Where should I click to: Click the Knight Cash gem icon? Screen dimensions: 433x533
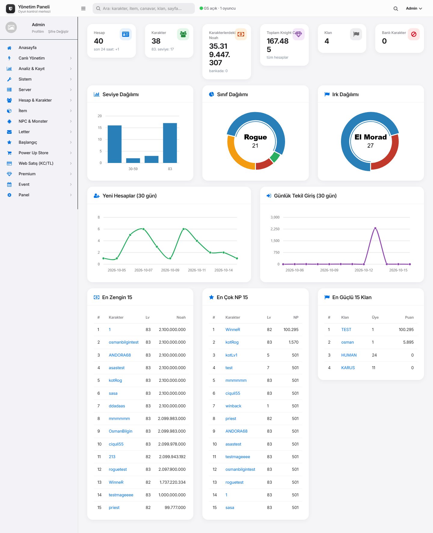pos(299,34)
